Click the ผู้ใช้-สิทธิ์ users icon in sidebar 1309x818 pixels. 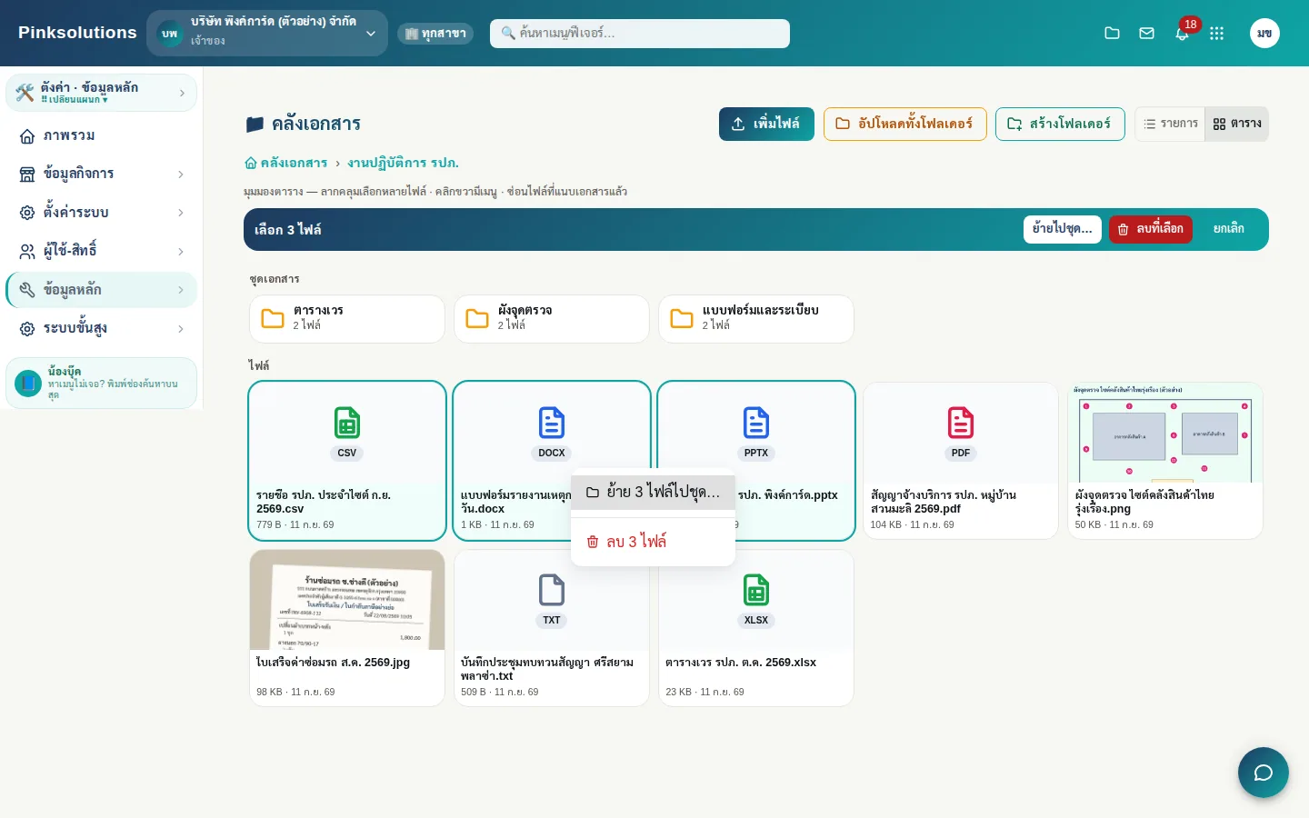point(27,252)
